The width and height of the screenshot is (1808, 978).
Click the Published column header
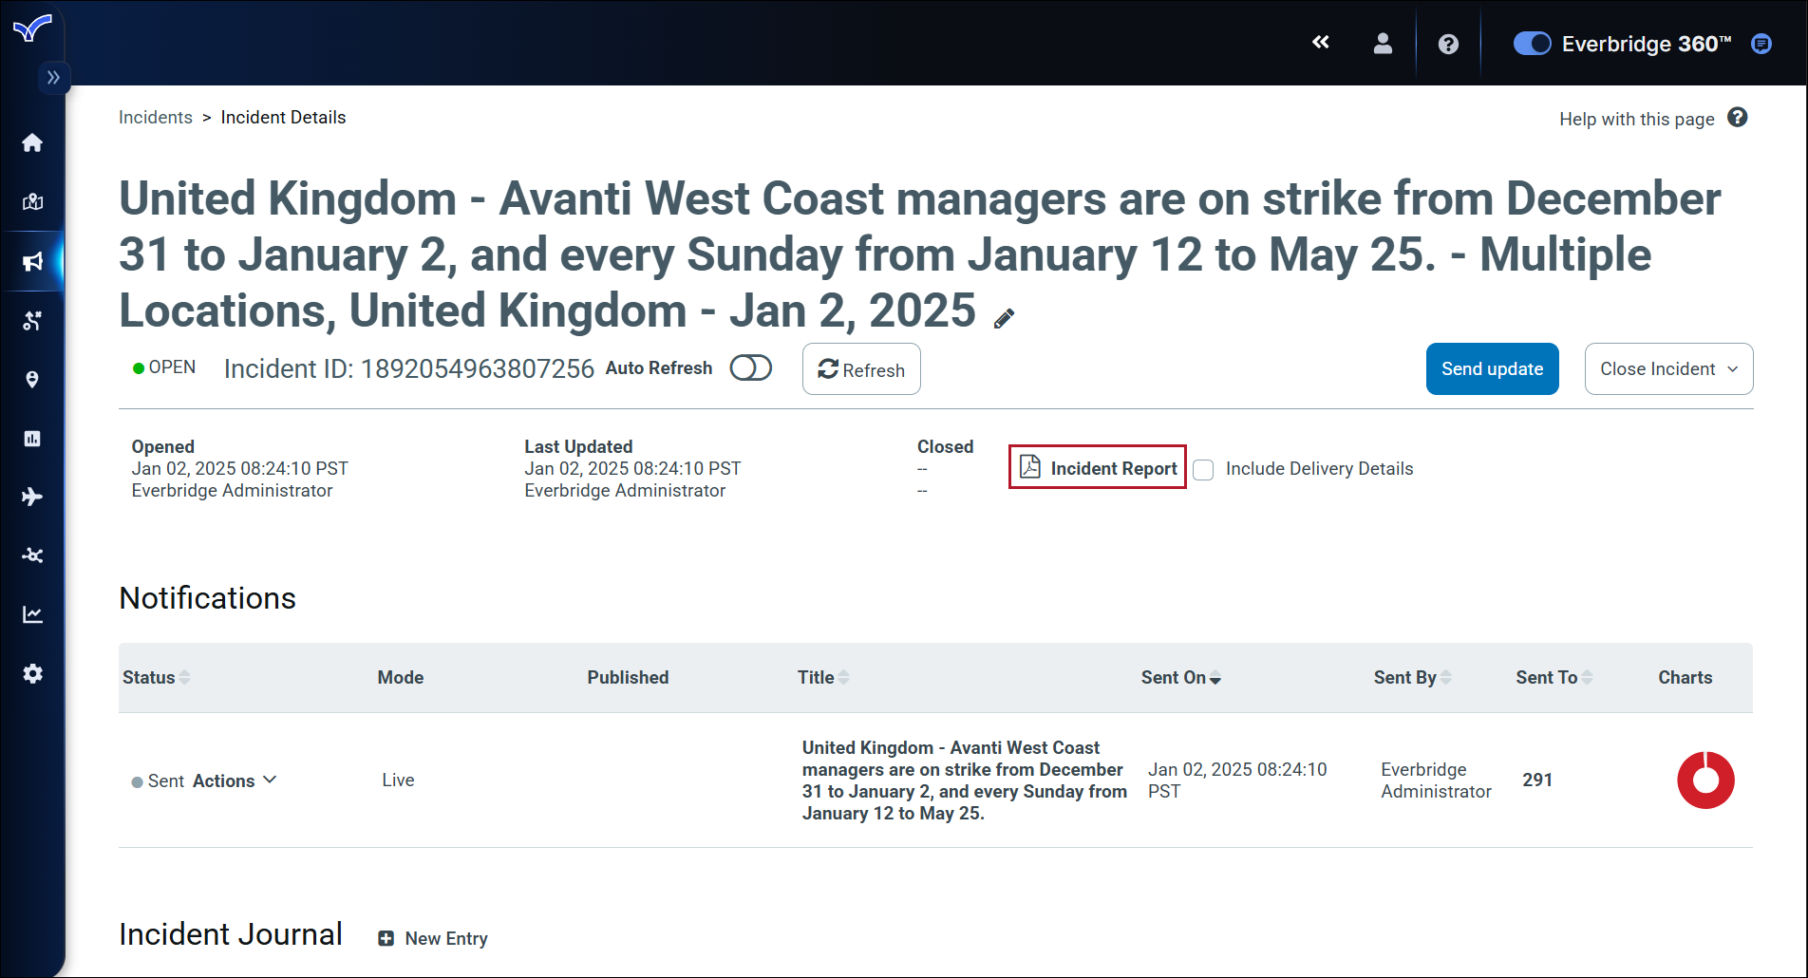pyautogui.click(x=628, y=677)
